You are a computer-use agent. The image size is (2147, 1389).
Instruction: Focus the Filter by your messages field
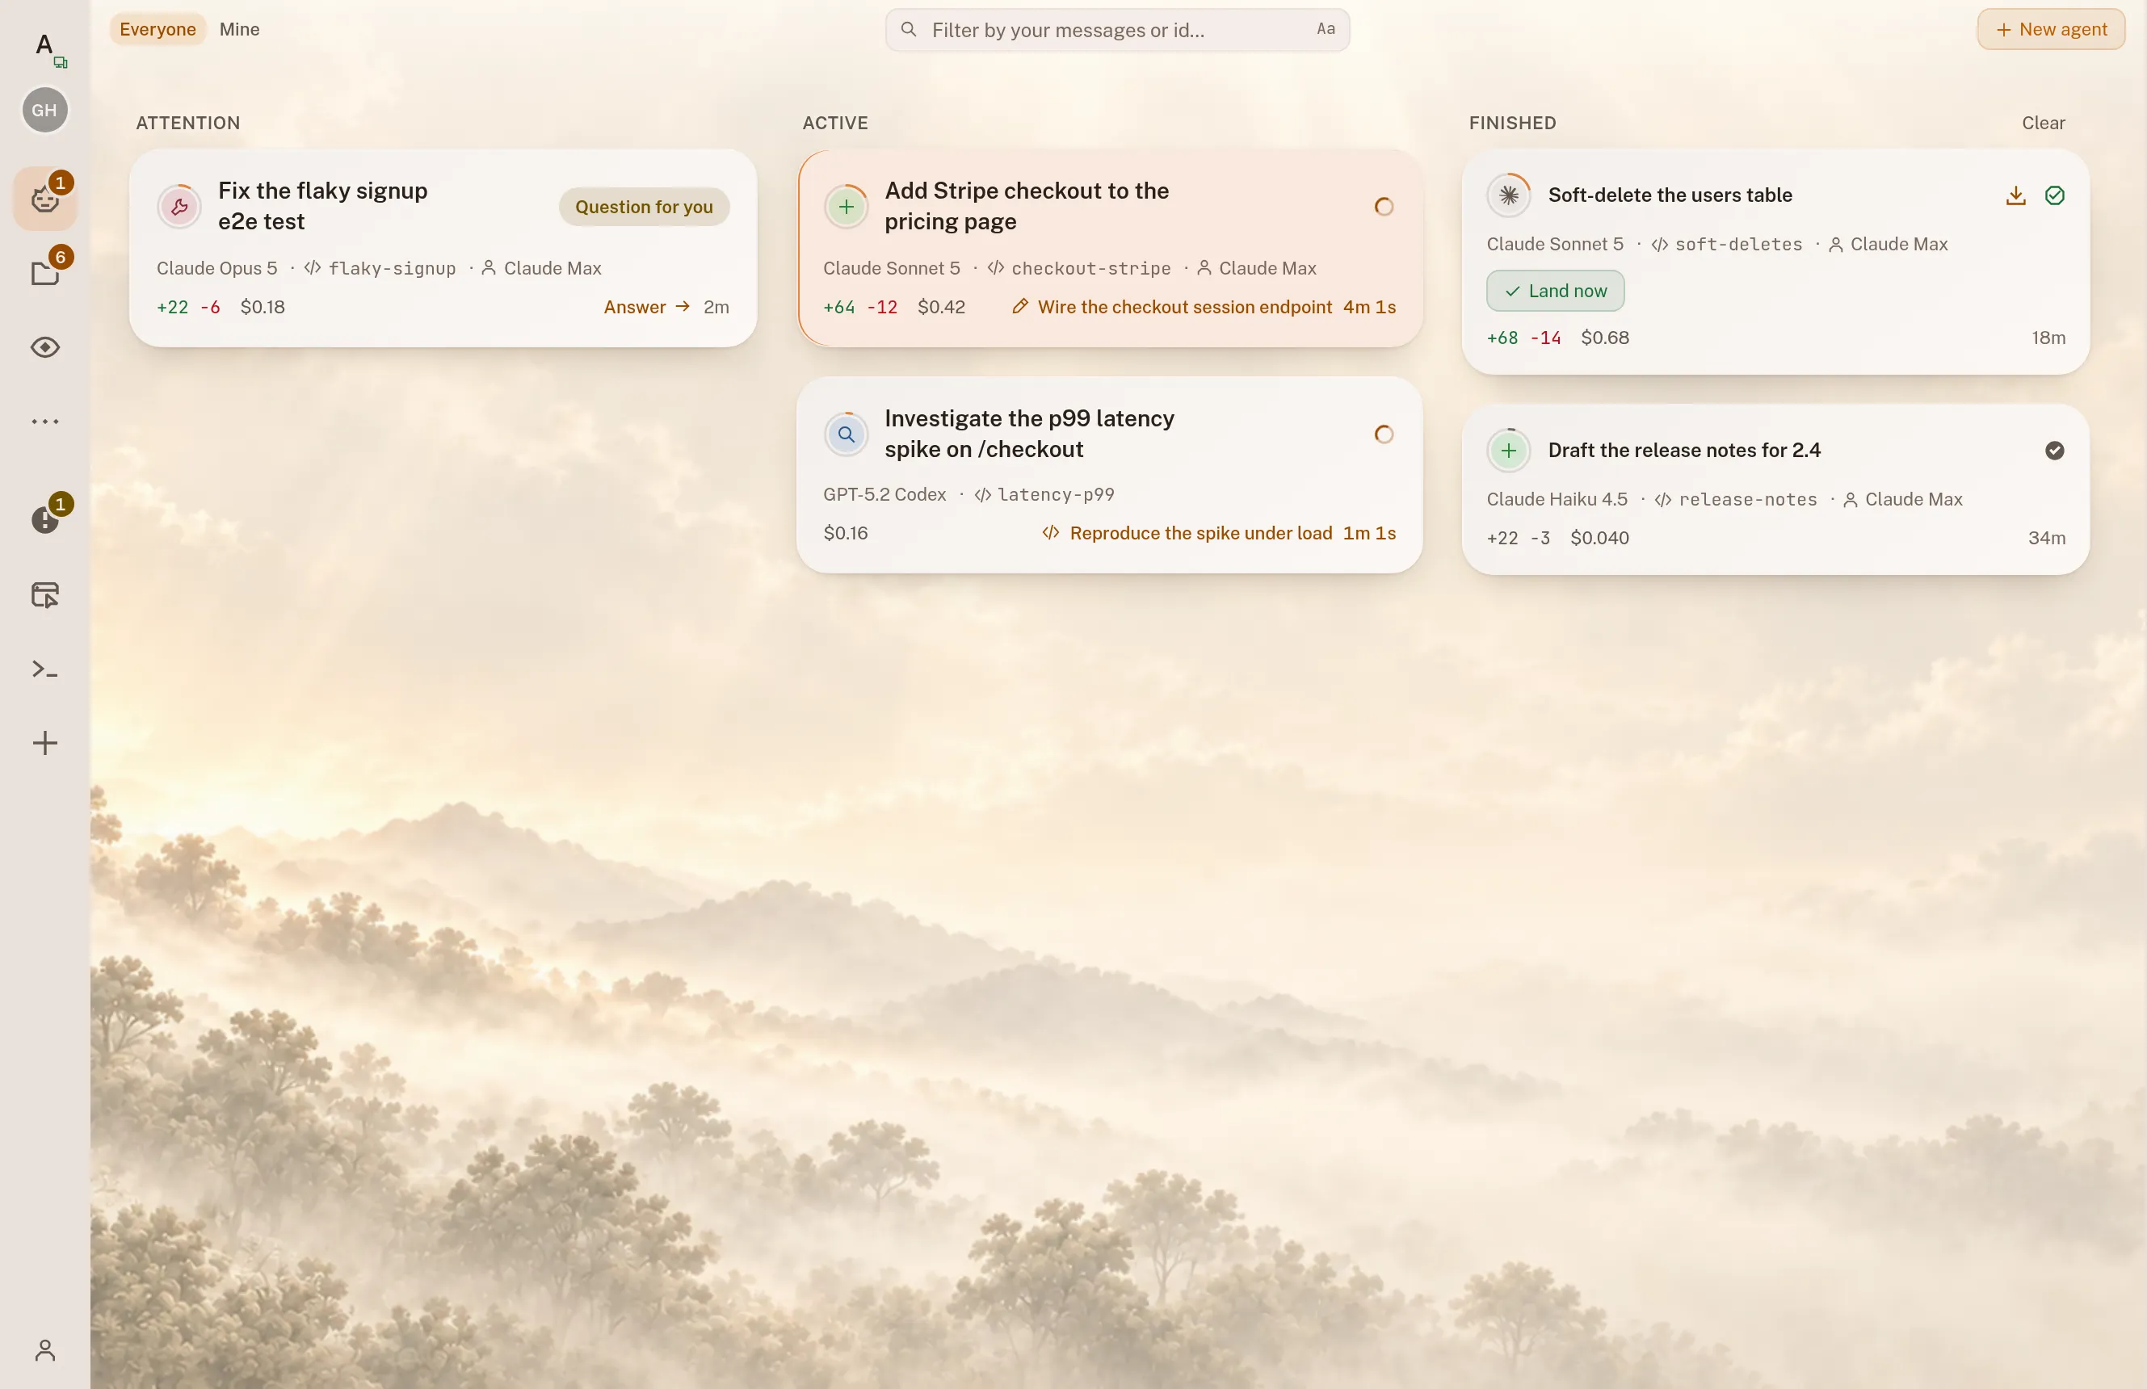1117,30
